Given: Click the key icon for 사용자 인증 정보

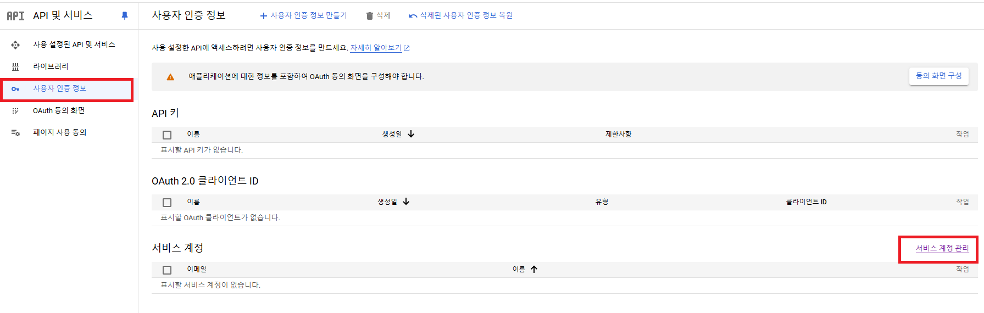Looking at the screenshot, I should pos(15,89).
